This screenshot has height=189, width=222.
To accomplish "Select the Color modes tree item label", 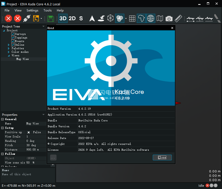I will 20,52.
